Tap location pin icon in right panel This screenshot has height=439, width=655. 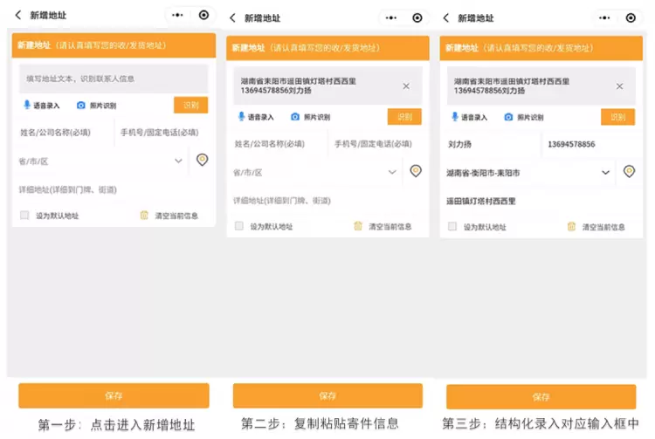629,172
